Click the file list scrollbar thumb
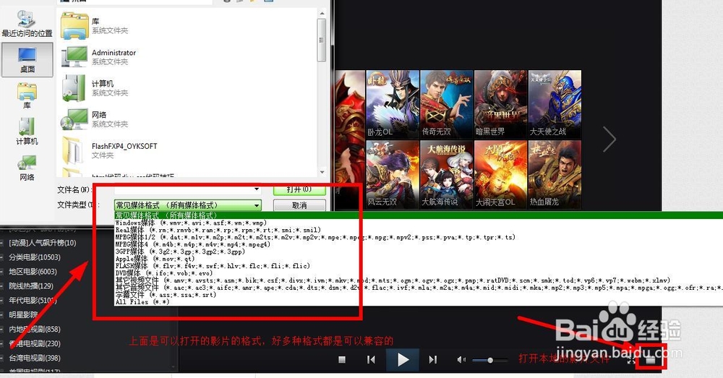Screen dimensions: 723x378 coord(322,40)
